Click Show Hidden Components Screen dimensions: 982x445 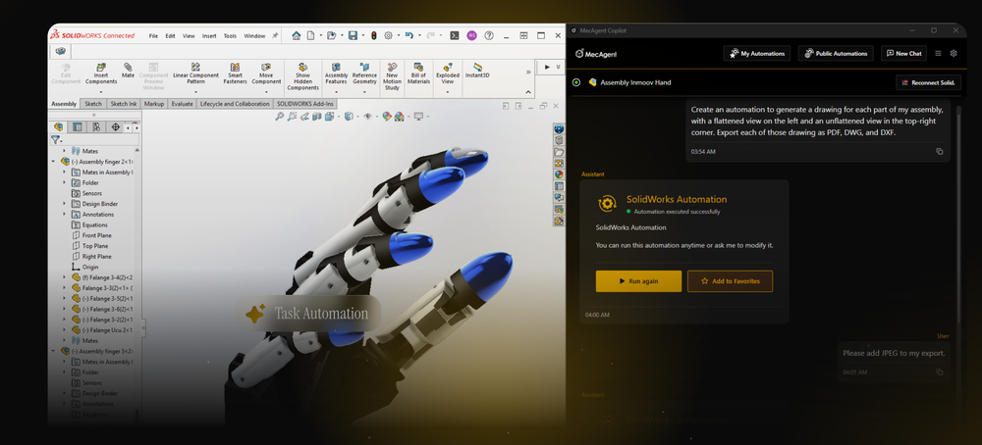click(303, 75)
